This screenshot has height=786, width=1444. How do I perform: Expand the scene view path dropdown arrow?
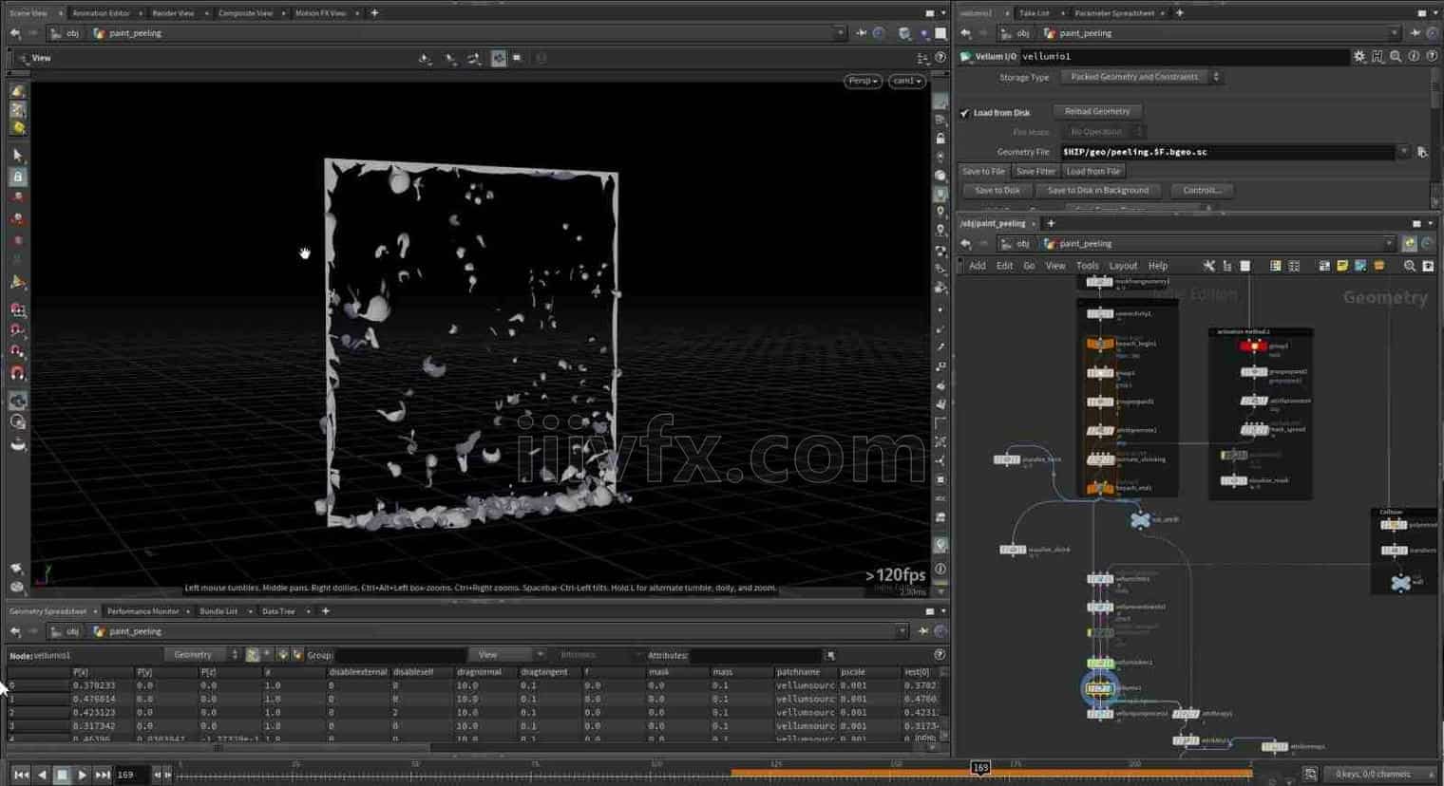tap(840, 33)
